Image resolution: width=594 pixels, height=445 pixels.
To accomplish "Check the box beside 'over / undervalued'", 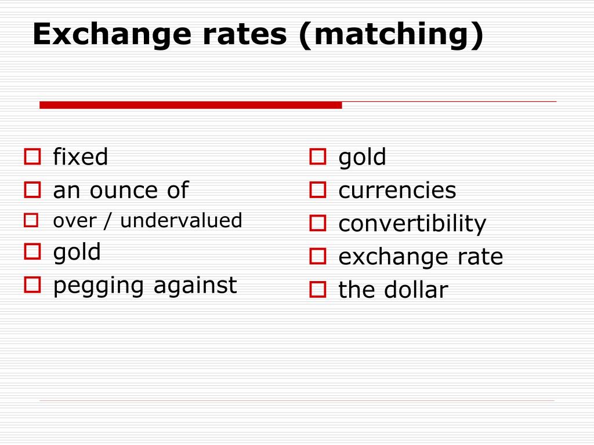I will pos(31,220).
